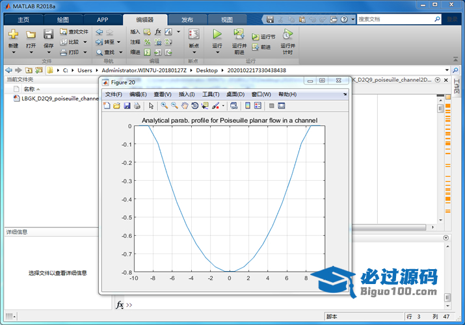Screen dimensions: 465x325
Task: Open the New (新建) dropdown arrow
Action: [x=14, y=53]
